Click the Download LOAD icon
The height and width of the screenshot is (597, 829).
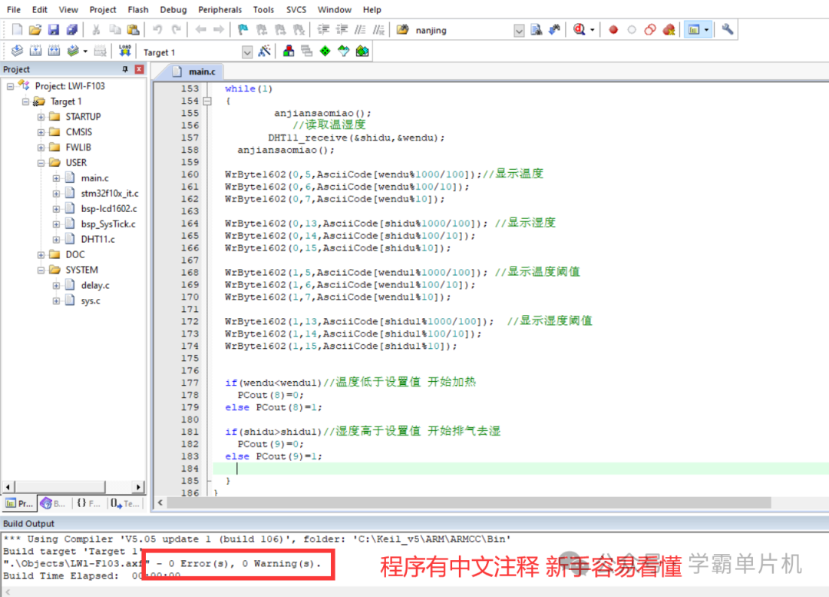[x=125, y=51]
